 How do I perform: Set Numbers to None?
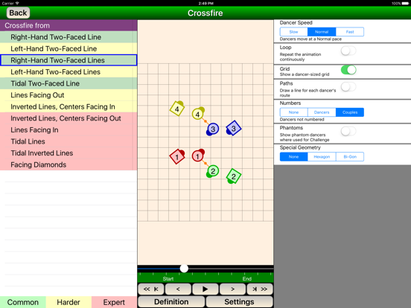293,112
